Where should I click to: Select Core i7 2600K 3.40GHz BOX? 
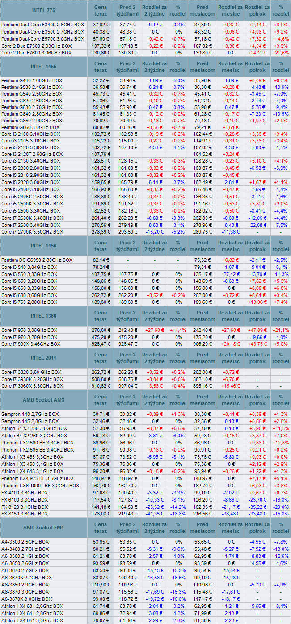(32, 218)
